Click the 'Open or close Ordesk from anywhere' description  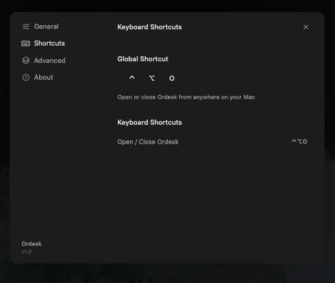[186, 97]
